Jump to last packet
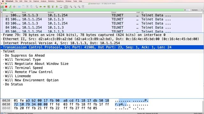 coord(57,7)
